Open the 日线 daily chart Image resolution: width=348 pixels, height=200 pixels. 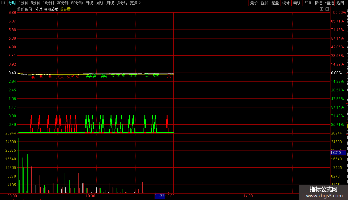(89, 3)
